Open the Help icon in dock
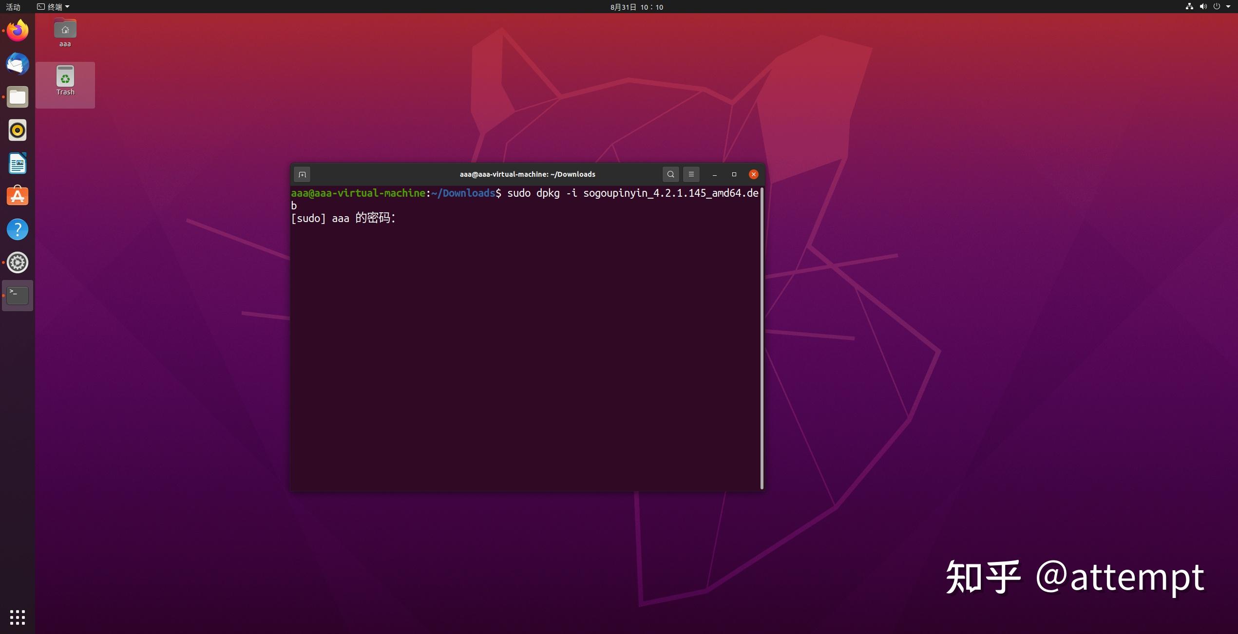1238x634 pixels. [18, 229]
